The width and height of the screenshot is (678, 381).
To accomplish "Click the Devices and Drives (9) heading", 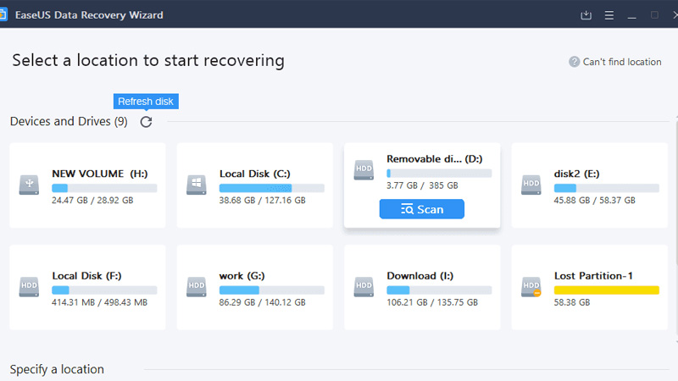I will click(69, 121).
